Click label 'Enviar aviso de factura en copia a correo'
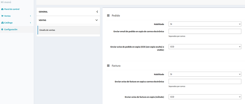This screenshot has width=245, height=104. [x=139, y=81]
